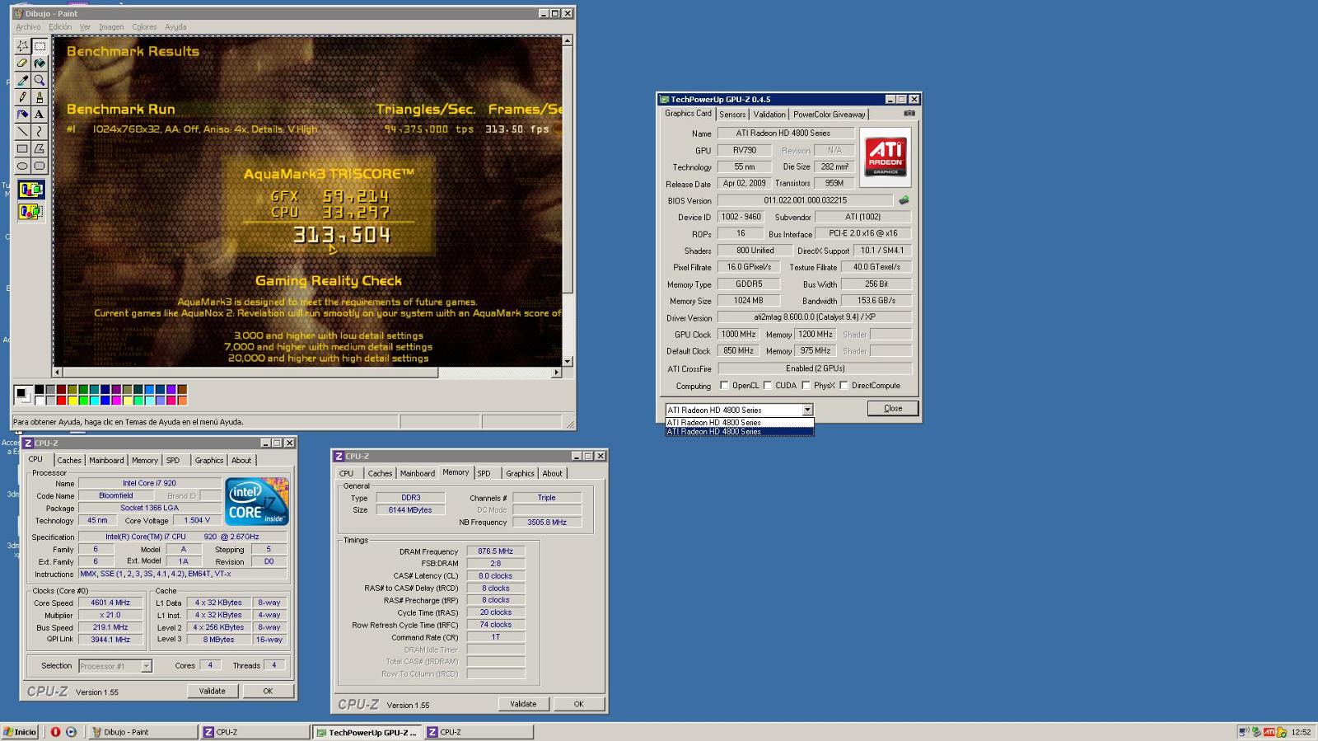Open the Archivo menu in Paint
The width and height of the screenshot is (1318, 741).
point(28,27)
